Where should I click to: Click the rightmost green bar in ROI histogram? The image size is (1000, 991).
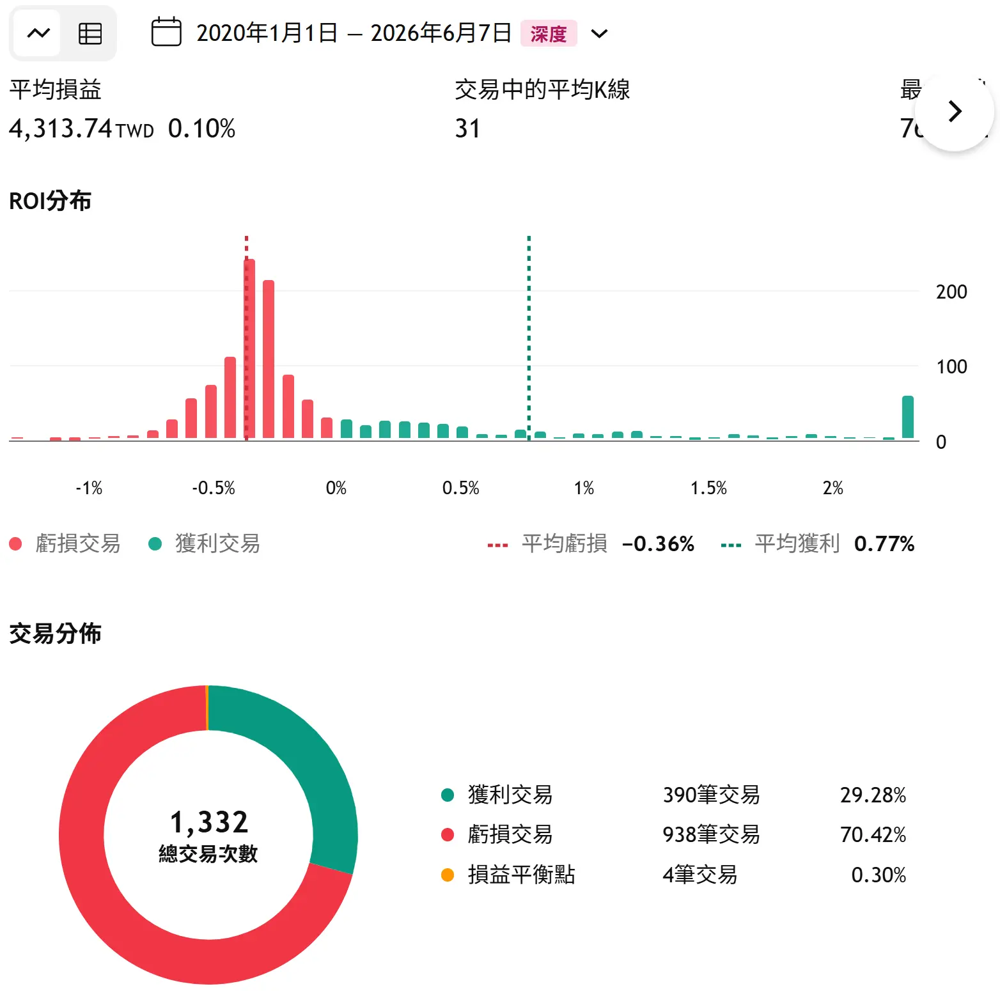[907, 417]
